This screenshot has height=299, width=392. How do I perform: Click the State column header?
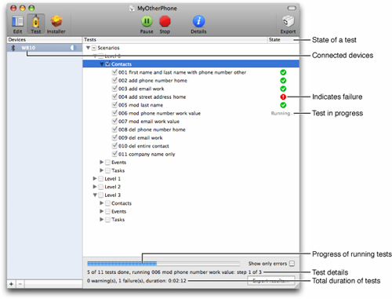(283, 40)
